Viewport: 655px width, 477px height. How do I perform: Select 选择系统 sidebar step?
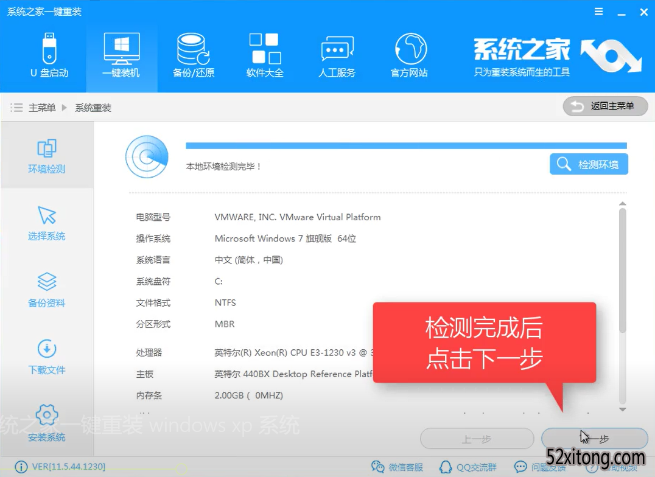(x=47, y=223)
